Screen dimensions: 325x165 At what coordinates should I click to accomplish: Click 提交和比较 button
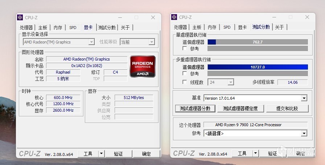pyautogui.click(x=287, y=108)
